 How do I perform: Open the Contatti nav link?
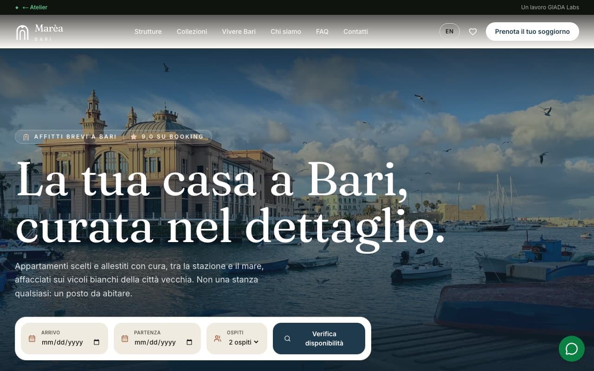[x=355, y=32]
